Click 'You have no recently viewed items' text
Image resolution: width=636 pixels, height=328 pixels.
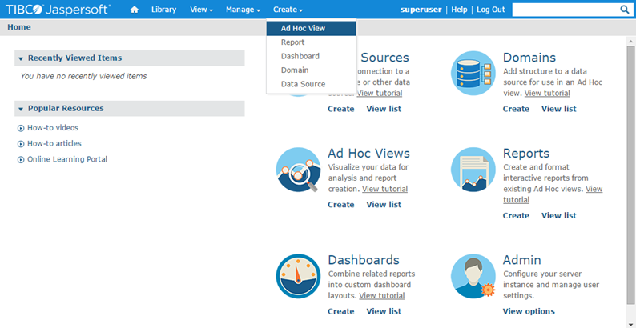click(x=83, y=76)
